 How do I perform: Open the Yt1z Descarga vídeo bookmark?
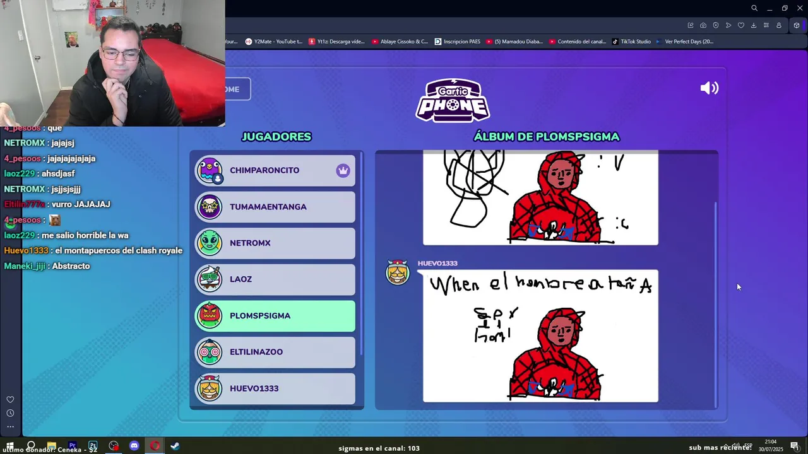(336, 42)
